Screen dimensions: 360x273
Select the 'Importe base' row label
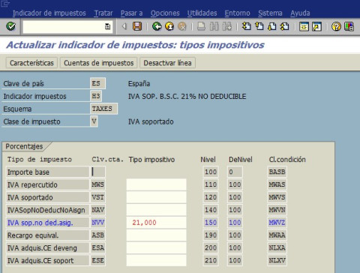[x=47, y=172]
